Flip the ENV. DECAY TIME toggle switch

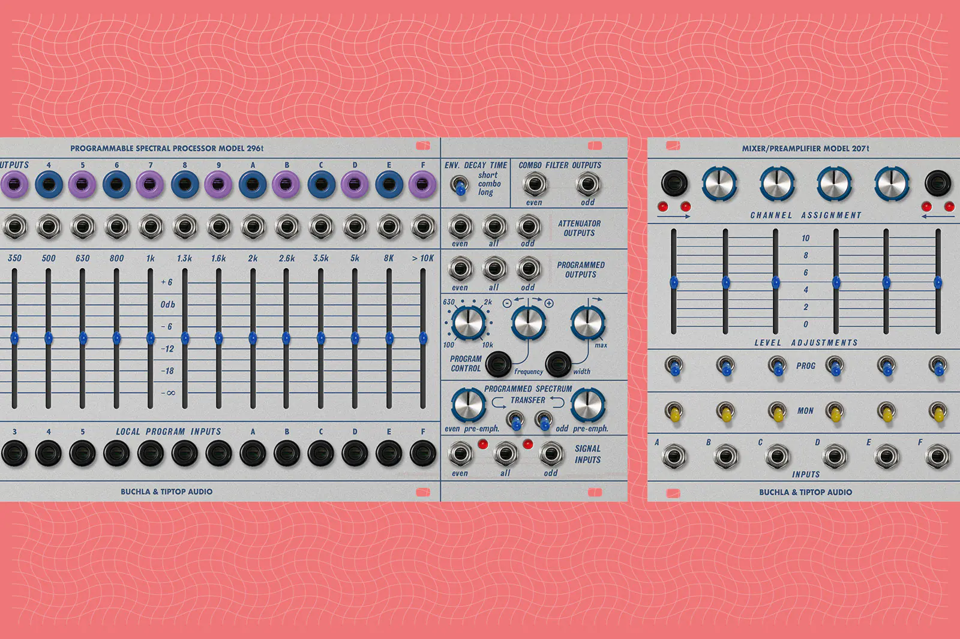[460, 186]
